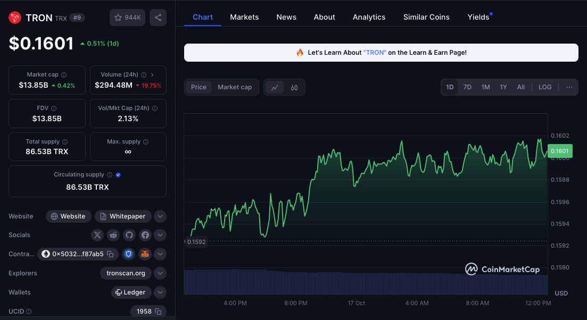Click the Vol/Mkt Cap (24h) info icon
587x320 pixels.
[155, 108]
